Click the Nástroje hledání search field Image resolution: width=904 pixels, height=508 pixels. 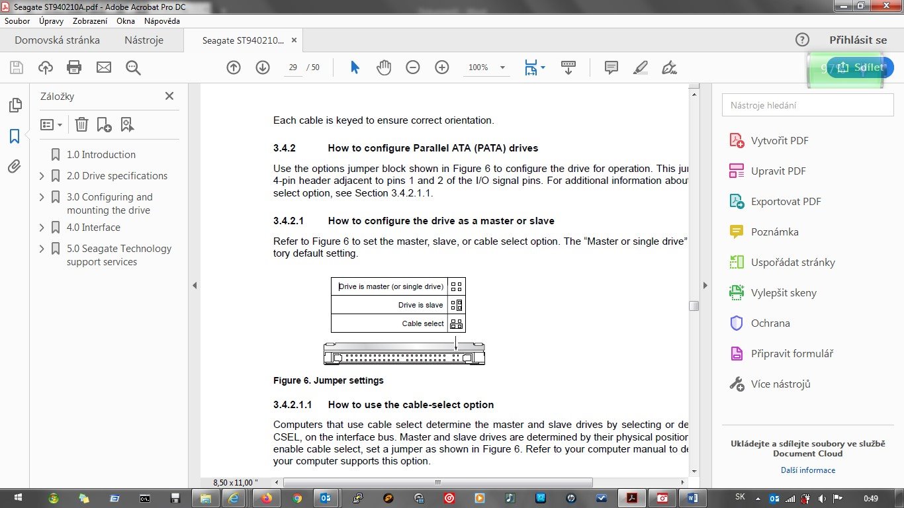click(808, 105)
